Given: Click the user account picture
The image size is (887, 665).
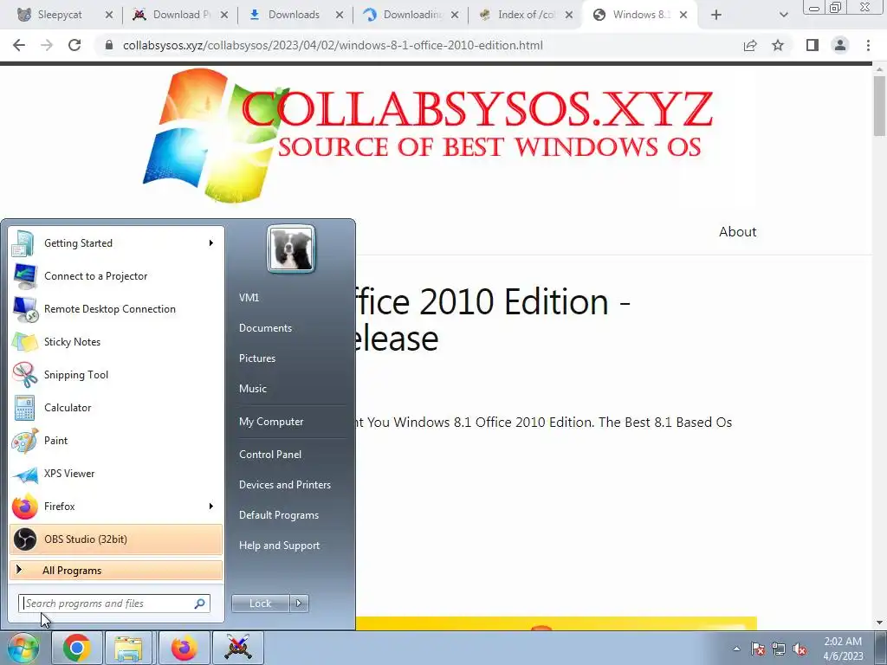Looking at the screenshot, I should pos(291,249).
